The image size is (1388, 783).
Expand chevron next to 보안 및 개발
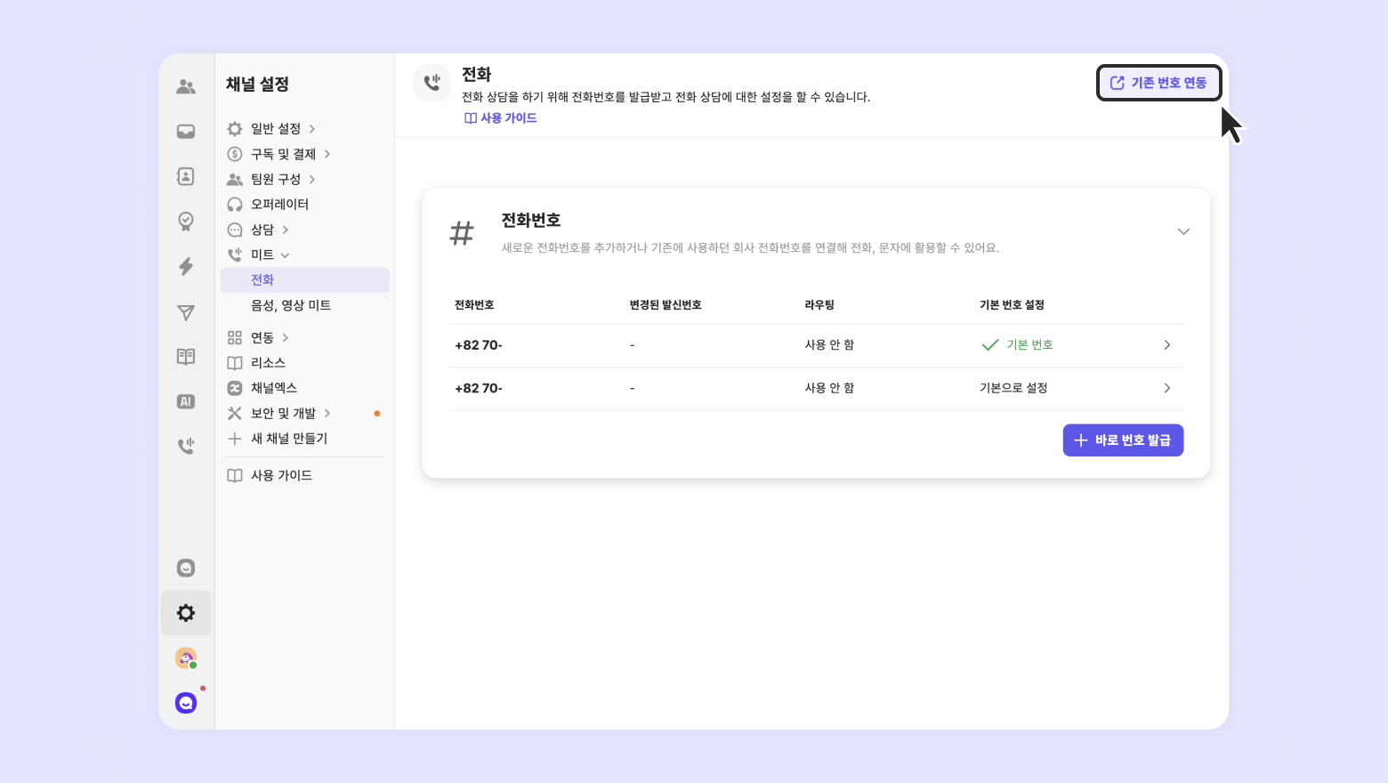tap(327, 413)
